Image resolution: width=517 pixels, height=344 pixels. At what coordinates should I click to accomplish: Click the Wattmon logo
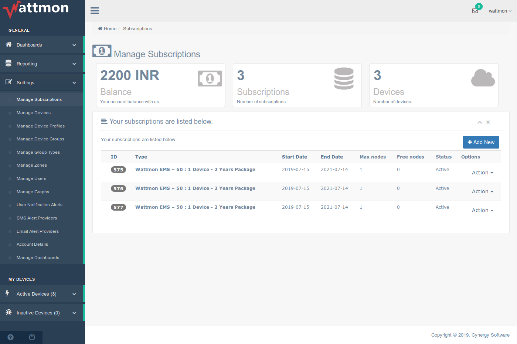pyautogui.click(x=36, y=9)
